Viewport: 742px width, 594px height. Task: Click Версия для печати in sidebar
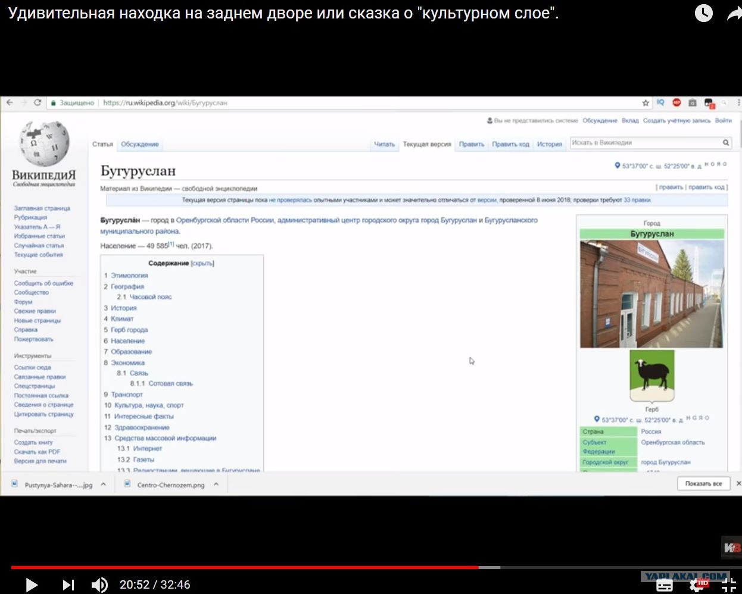point(40,461)
